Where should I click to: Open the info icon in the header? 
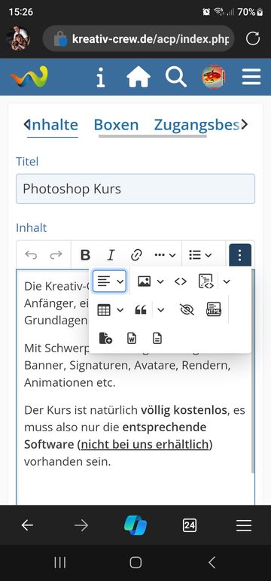100,77
